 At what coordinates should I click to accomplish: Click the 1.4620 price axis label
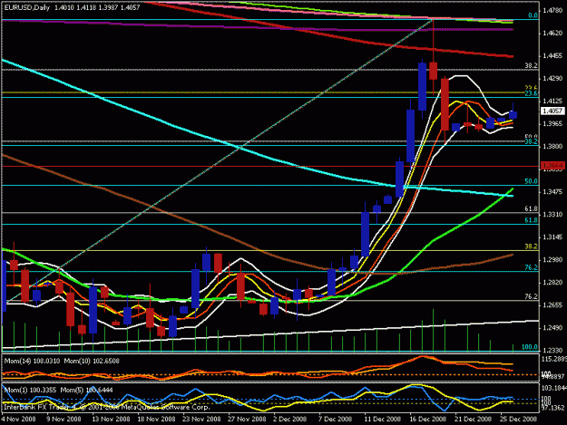(x=552, y=34)
